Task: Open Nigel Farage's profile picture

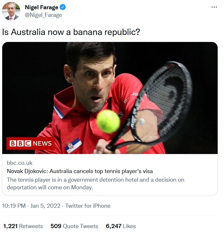Action: tap(11, 11)
